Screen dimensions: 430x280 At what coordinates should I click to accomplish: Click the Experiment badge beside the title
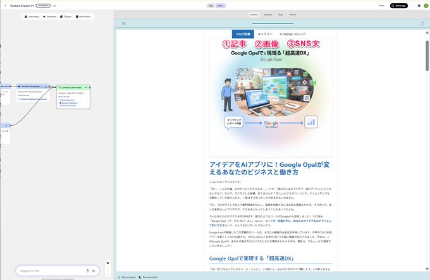(43, 6)
